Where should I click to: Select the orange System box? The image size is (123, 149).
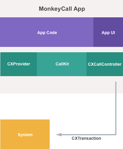coord(25,134)
